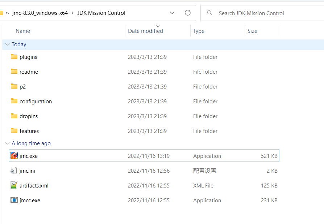The image size is (324, 224).
Task: Collapse the A long time ago group
Action: point(8,143)
